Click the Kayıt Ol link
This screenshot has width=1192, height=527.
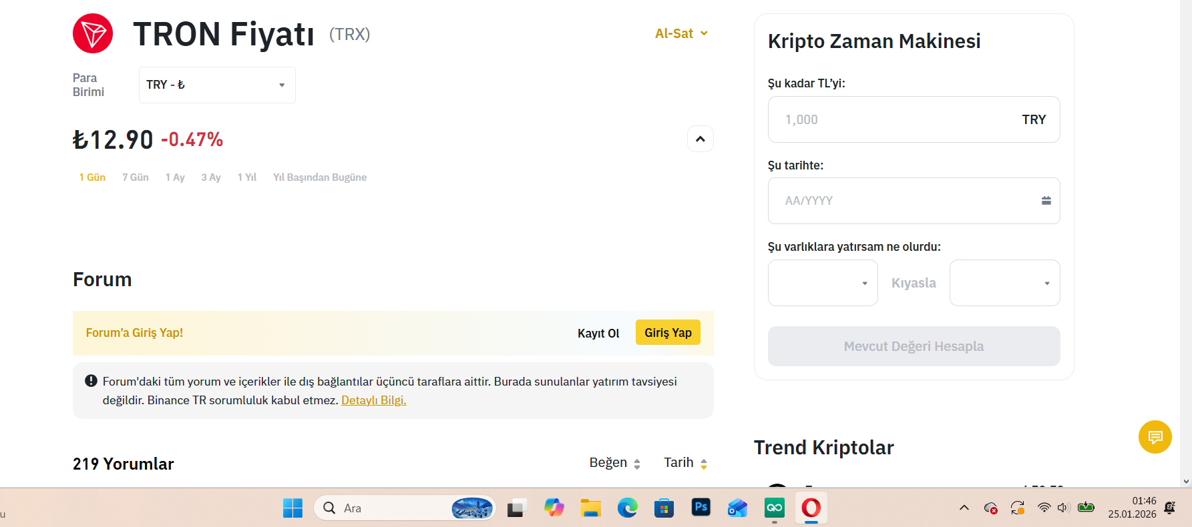click(x=598, y=333)
